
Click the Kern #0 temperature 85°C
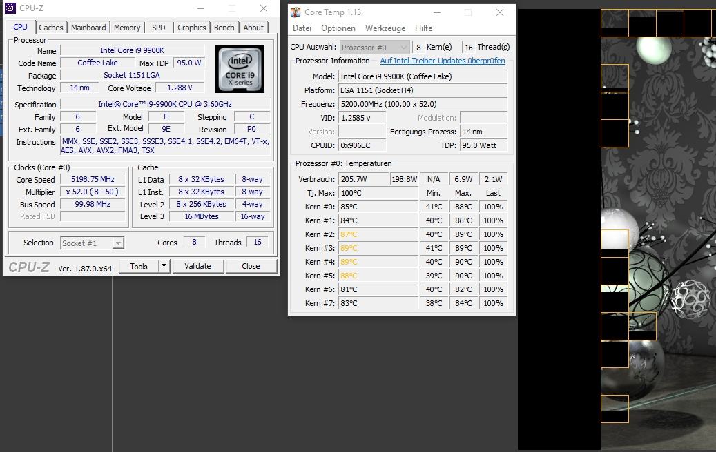click(378, 207)
